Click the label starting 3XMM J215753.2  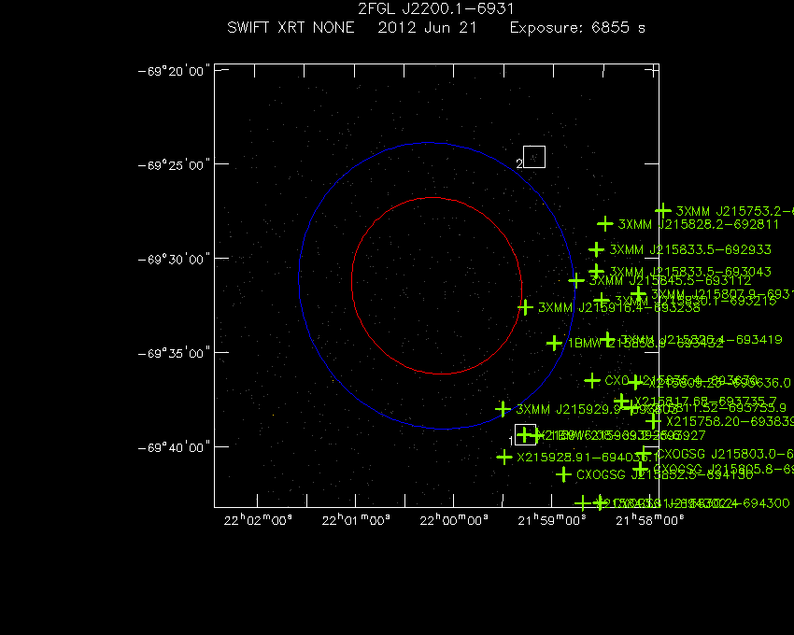tap(735, 211)
